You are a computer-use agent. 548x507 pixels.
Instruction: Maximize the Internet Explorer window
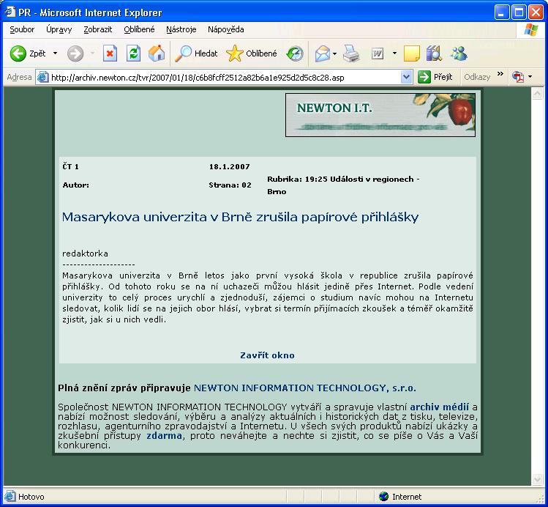coord(519,12)
